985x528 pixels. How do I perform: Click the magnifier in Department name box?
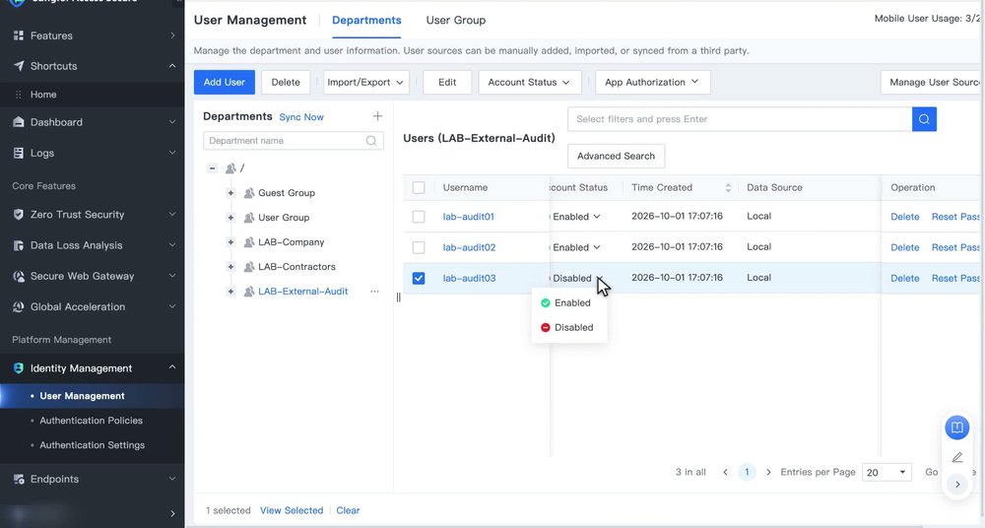[371, 141]
